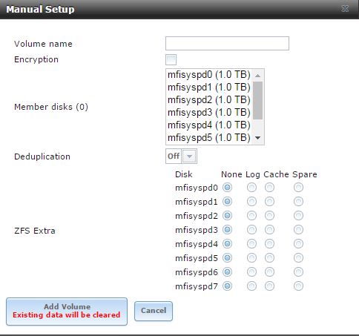Close the Manual Setup dialog
The height and width of the screenshot is (336, 359).
(345, 9)
